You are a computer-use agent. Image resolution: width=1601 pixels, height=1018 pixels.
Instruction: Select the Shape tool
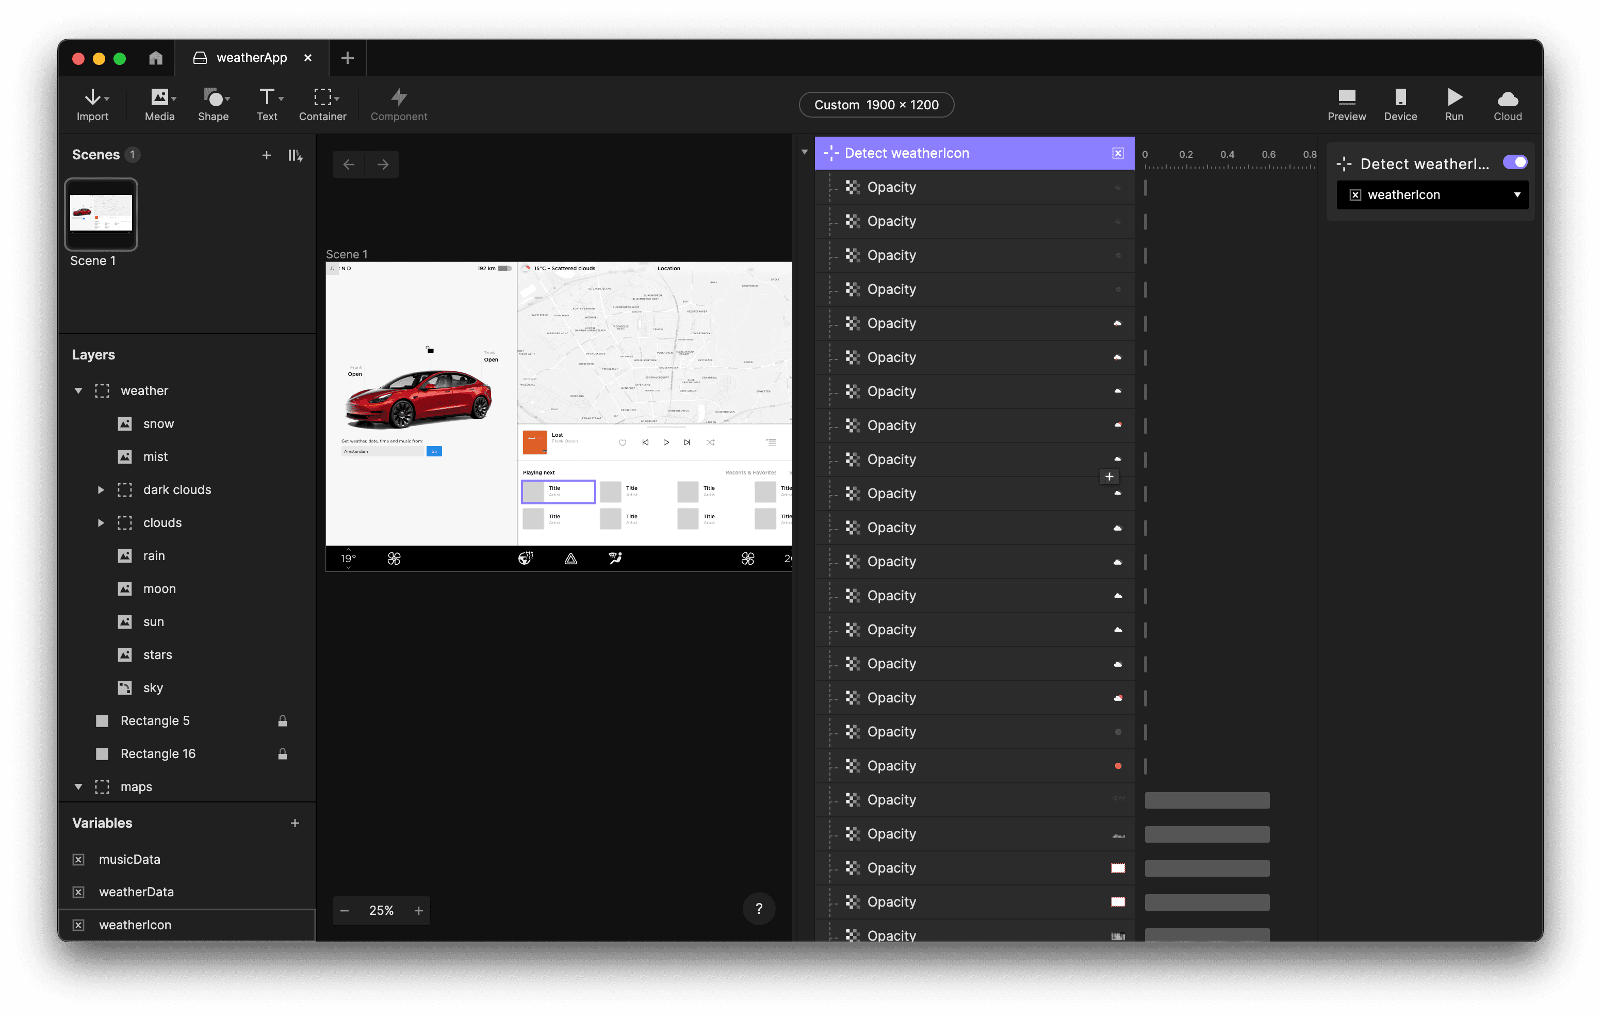(x=213, y=104)
